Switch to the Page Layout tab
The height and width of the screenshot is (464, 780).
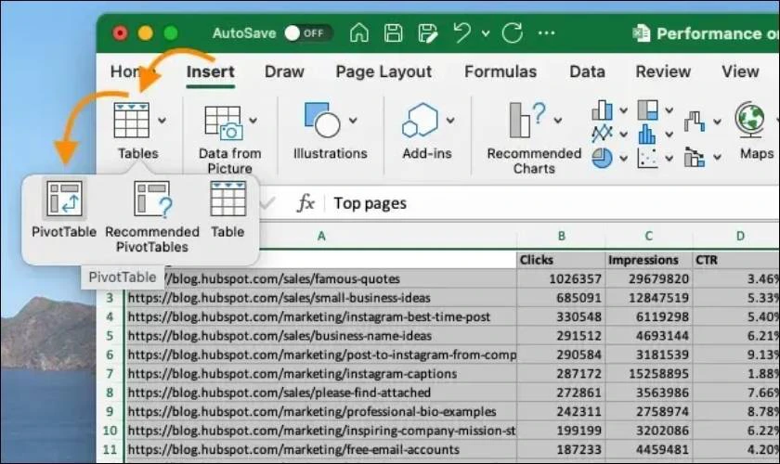click(x=383, y=72)
